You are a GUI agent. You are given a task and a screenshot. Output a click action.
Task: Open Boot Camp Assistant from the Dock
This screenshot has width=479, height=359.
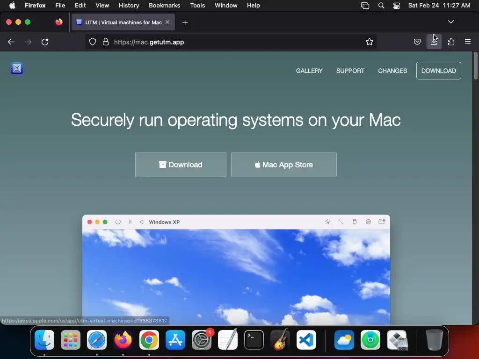point(397,340)
